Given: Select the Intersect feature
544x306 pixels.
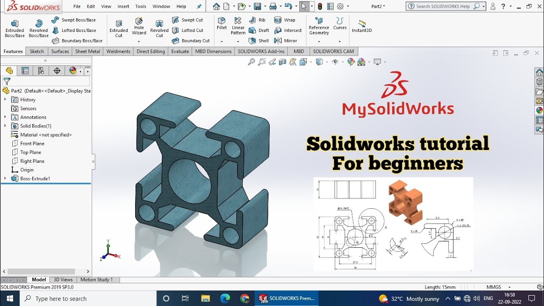Looking at the screenshot, I should [288, 30].
